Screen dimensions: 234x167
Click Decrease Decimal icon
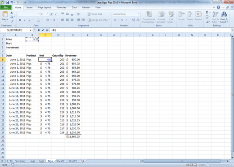[138, 20]
